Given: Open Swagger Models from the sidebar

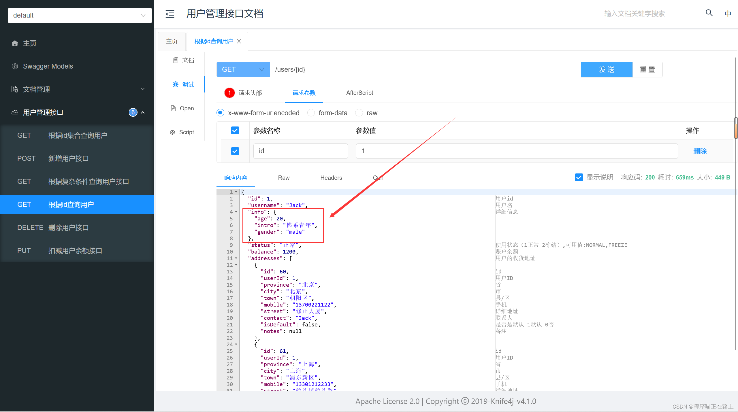Looking at the screenshot, I should (48, 66).
